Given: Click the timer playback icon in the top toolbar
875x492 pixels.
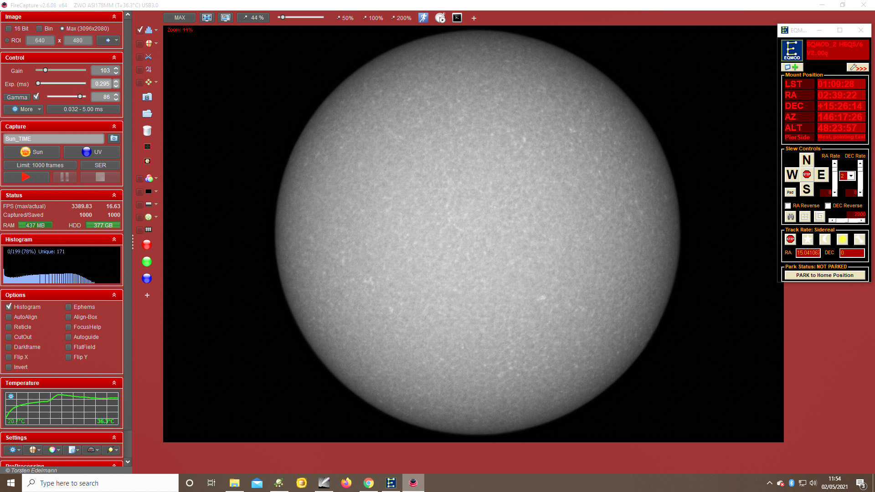Looking at the screenshot, I should tap(440, 18).
